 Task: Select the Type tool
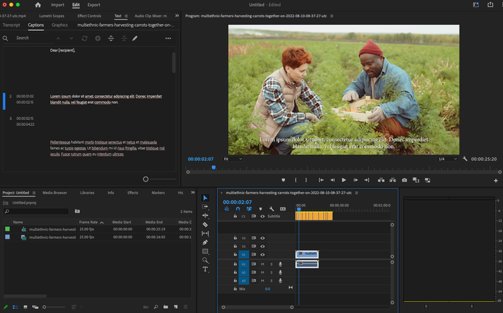205,269
